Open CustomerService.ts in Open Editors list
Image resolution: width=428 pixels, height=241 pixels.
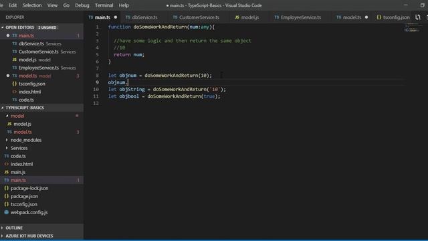click(41, 52)
